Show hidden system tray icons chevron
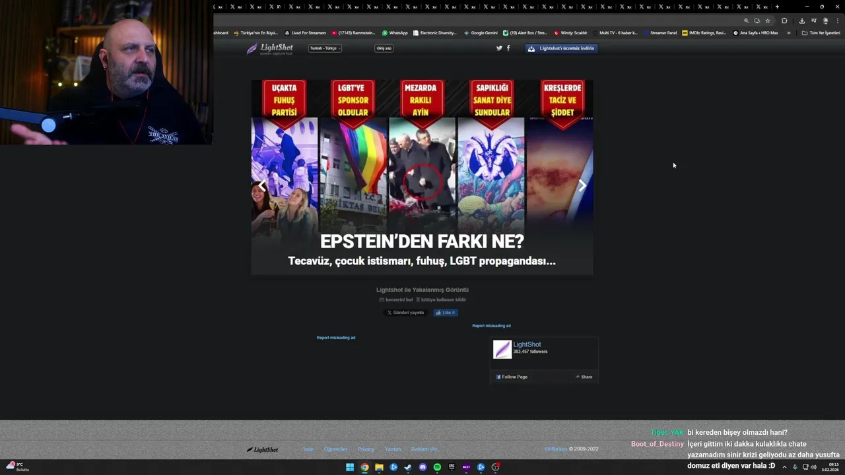Screen dimensions: 845x475 coord(784,467)
